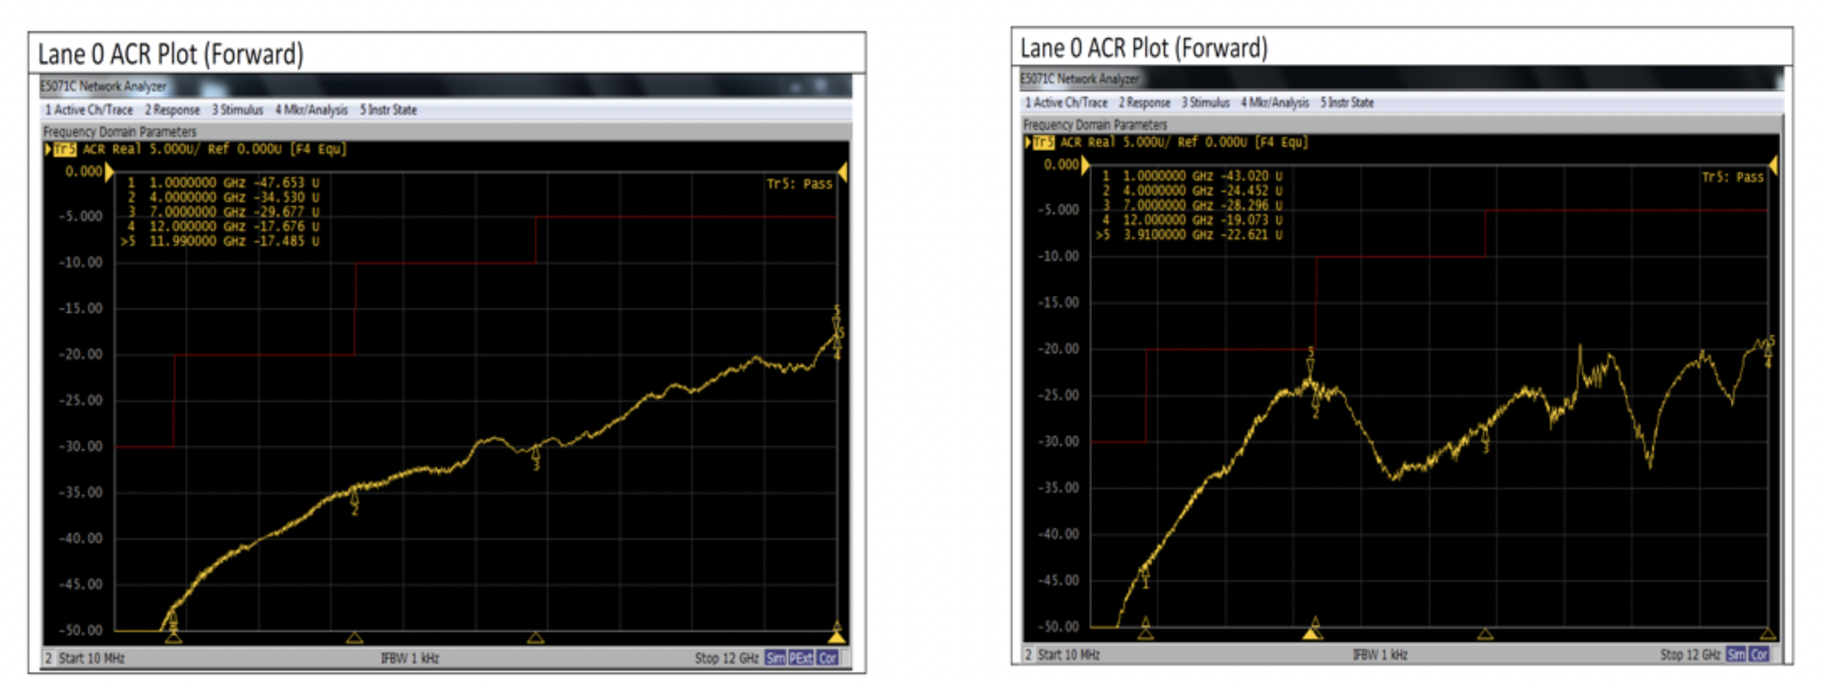Select 1 GHz marker triangle on left plot's axis

click(x=173, y=638)
